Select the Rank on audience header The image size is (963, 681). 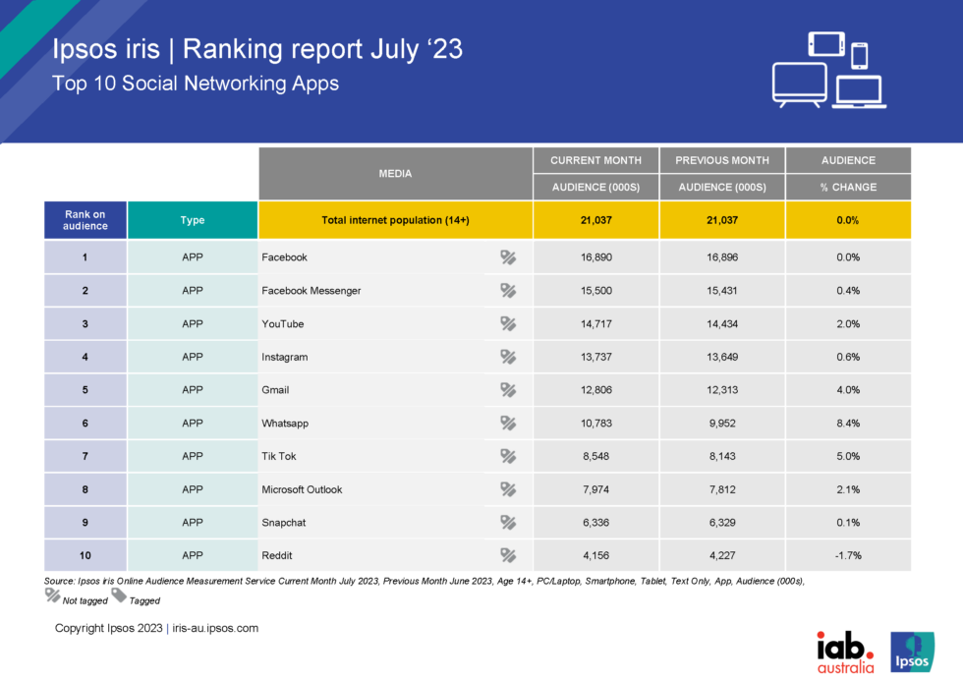85,219
